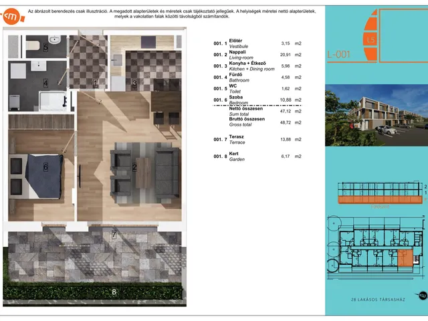Click the '13,88' terrace area value
The height and width of the screenshot is (321, 428).
pyautogui.click(x=286, y=140)
